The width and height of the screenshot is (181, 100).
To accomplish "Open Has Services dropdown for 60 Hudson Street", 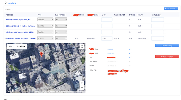I will 61,26.
